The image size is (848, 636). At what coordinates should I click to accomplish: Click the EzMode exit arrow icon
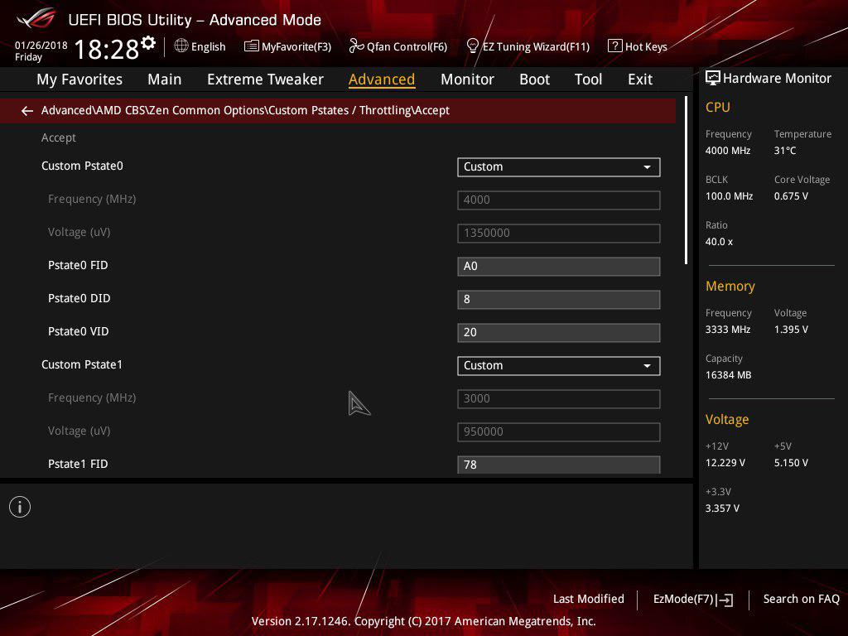click(x=725, y=600)
